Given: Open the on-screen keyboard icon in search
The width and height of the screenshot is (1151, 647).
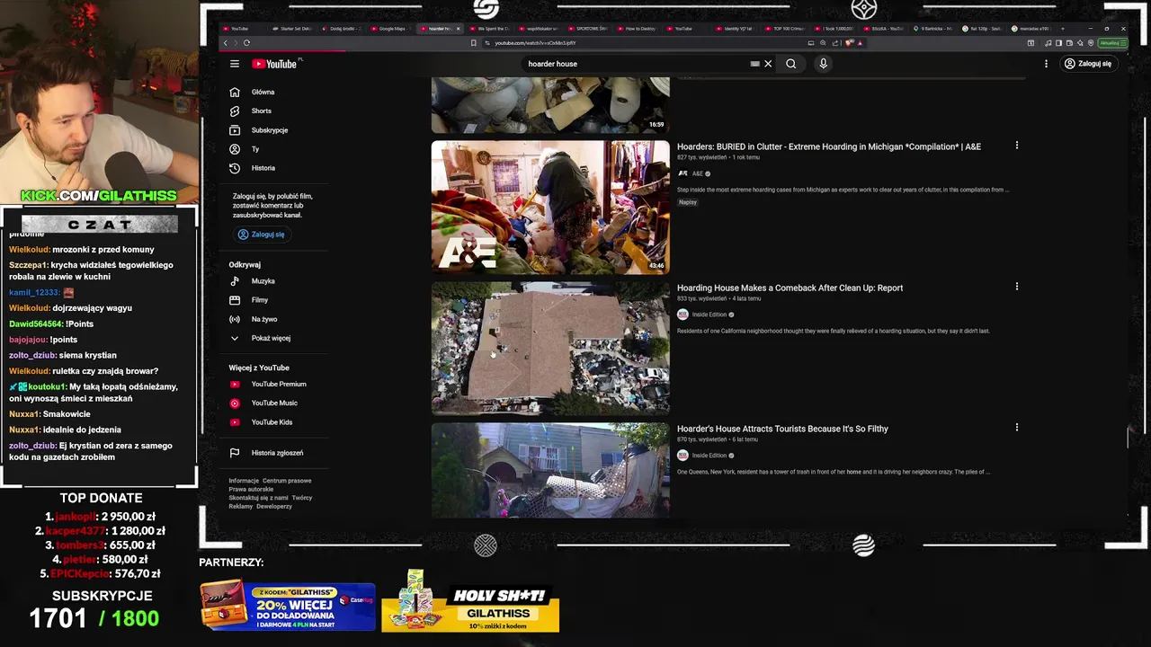Looking at the screenshot, I should pos(754,64).
